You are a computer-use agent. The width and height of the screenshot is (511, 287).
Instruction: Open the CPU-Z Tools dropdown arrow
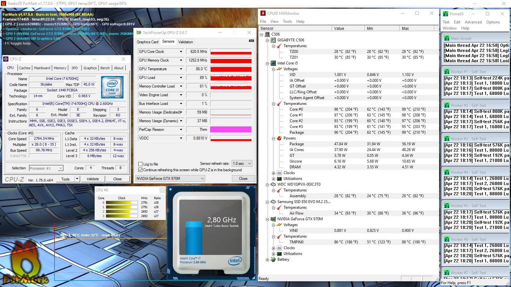[x=77, y=179]
